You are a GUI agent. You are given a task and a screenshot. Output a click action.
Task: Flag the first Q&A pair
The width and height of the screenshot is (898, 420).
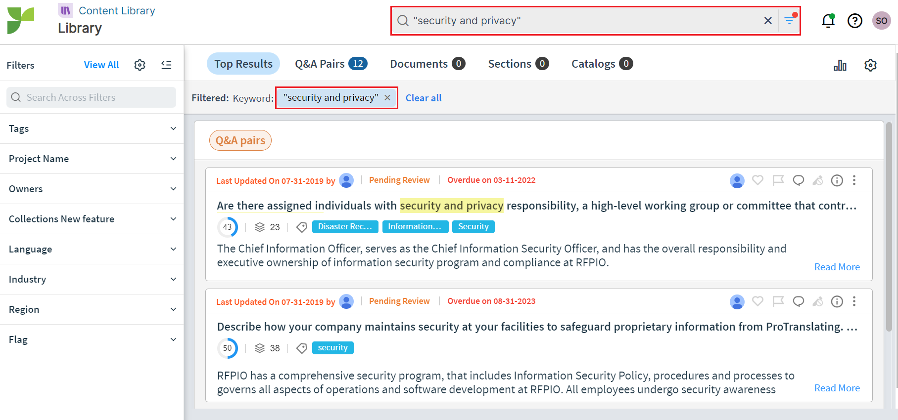(x=778, y=180)
